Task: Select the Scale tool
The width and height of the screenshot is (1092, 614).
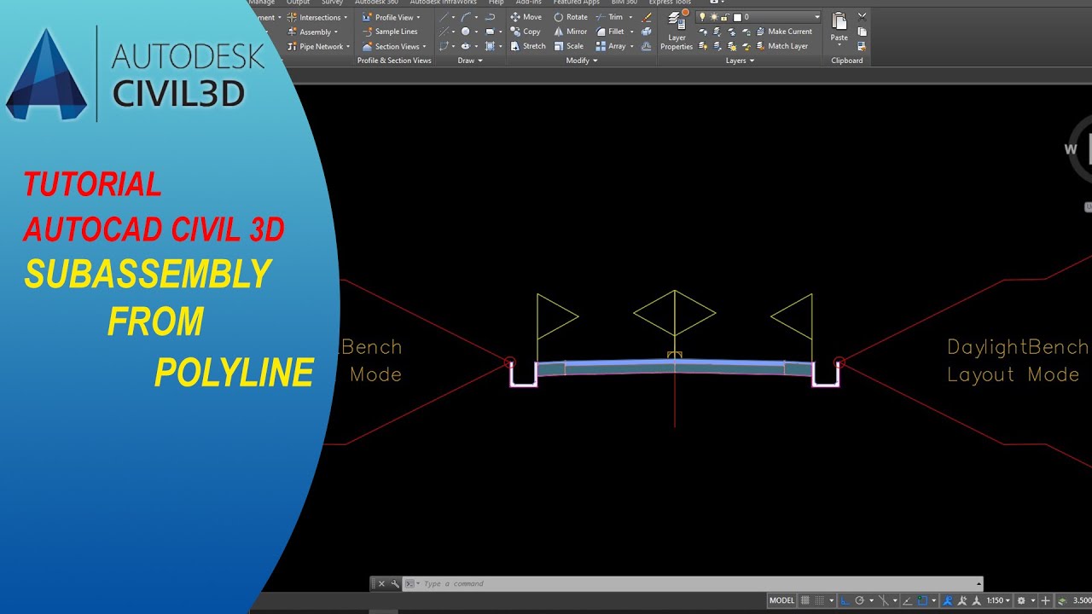Action: point(569,46)
